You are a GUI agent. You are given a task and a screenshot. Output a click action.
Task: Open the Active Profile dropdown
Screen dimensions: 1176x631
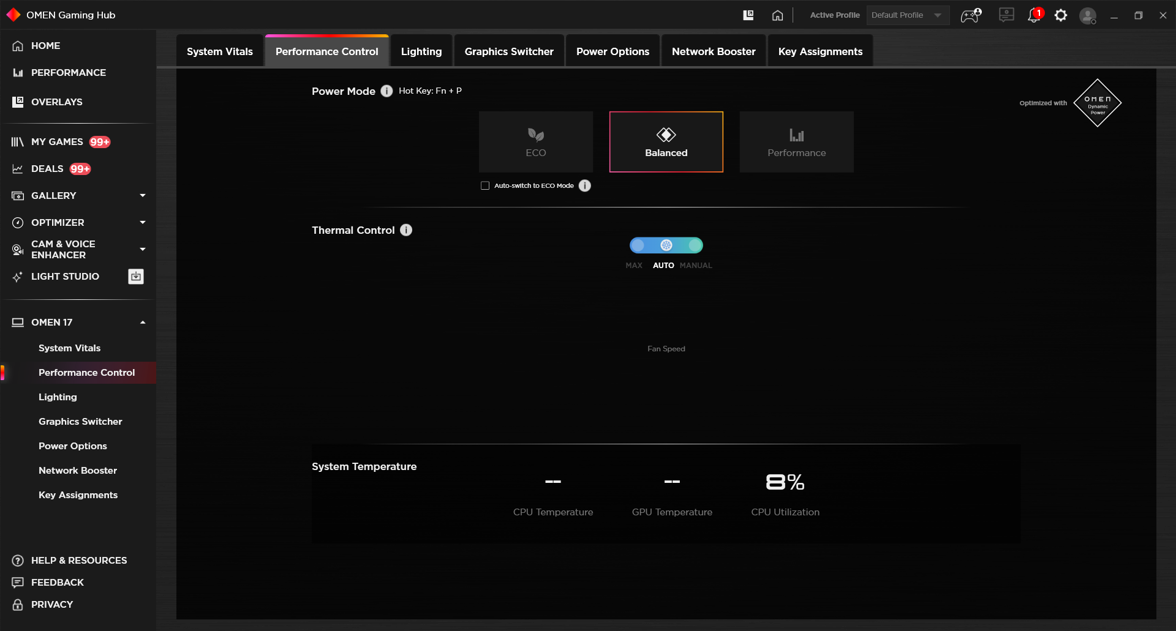(908, 15)
